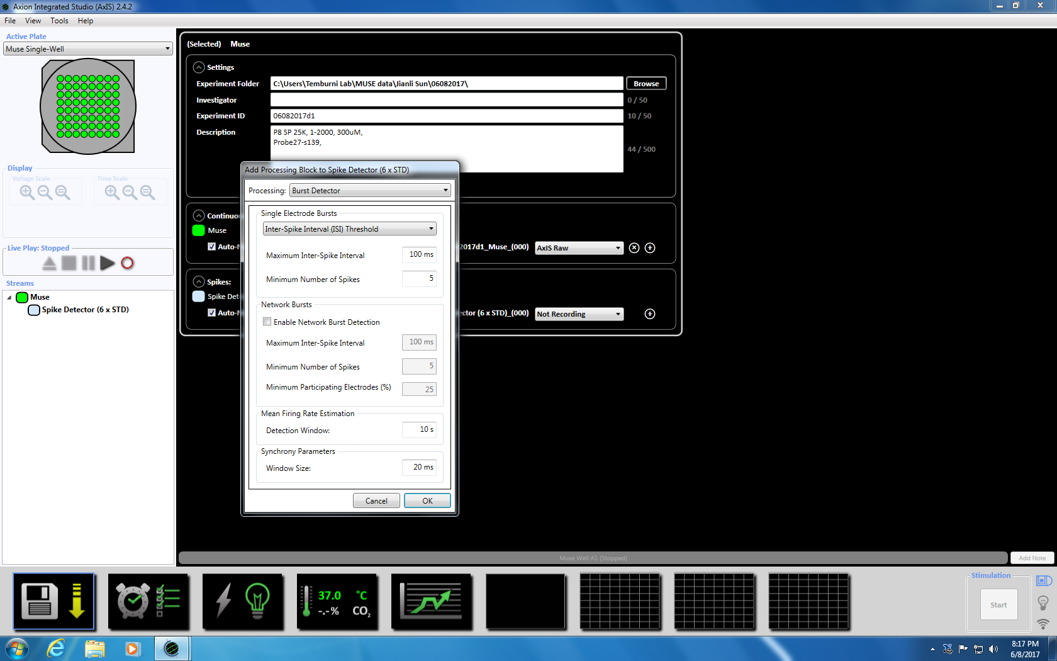The height and width of the screenshot is (661, 1057).
Task: Click the Muse green color swatch in Streams
Action: (22, 297)
